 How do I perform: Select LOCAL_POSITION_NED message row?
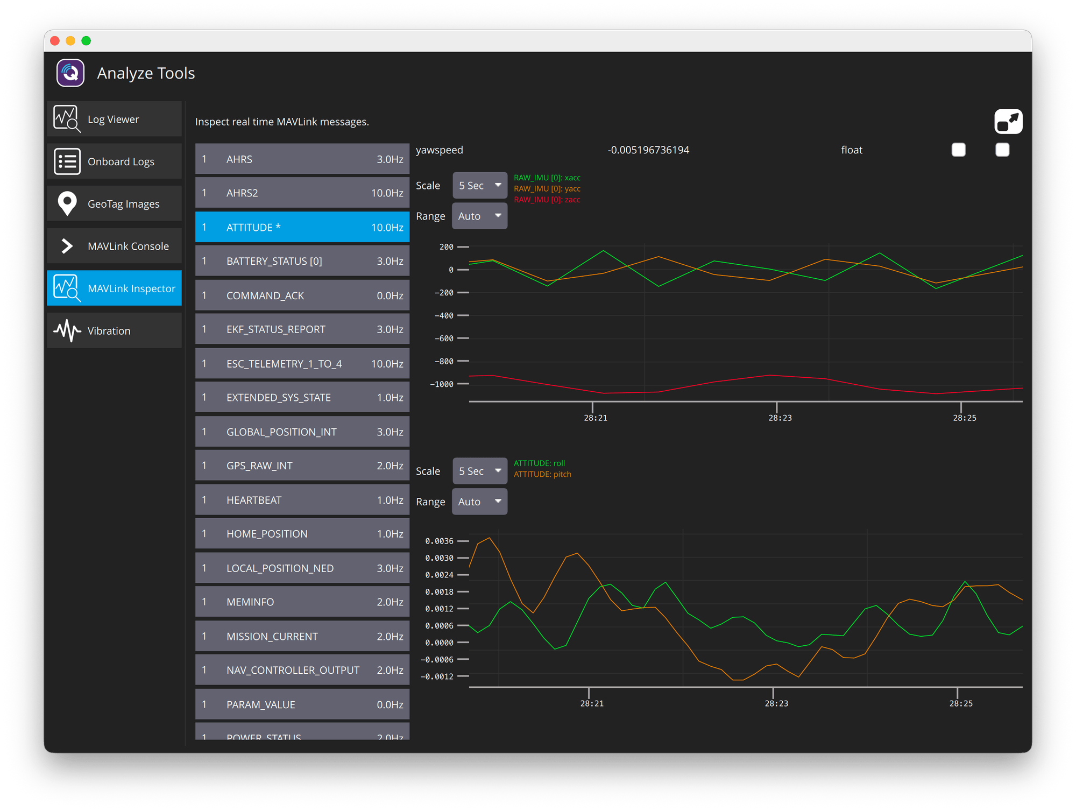pyautogui.click(x=302, y=568)
